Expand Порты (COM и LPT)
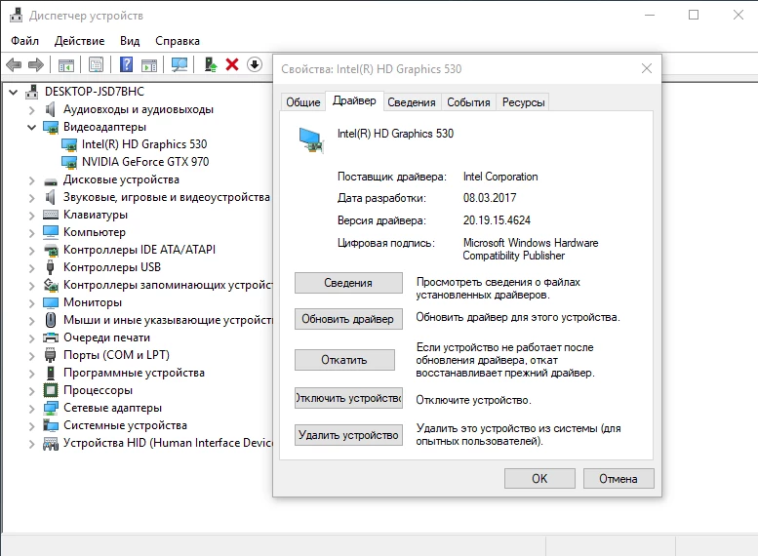This screenshot has height=556, width=758. pyautogui.click(x=32, y=356)
